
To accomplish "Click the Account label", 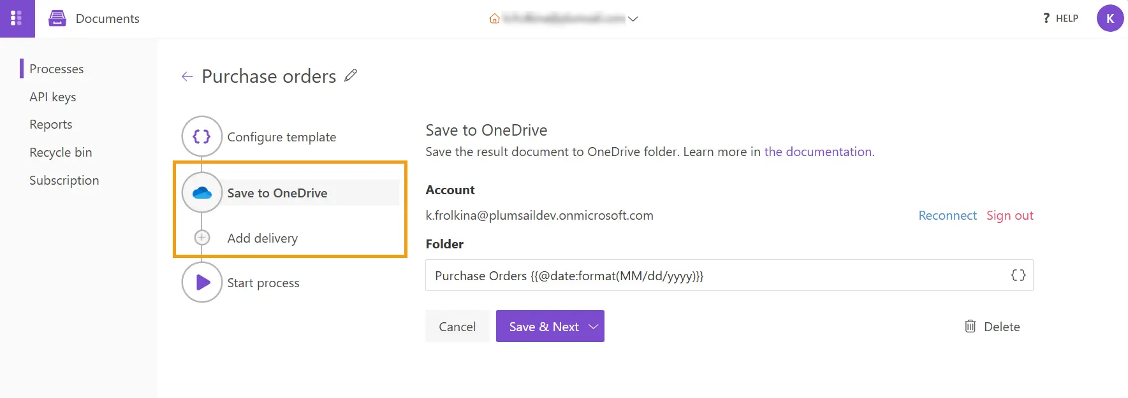I will [450, 190].
